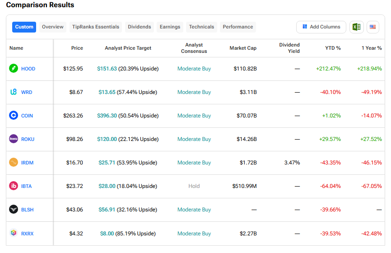Open COIN Moderate Buy consensus link
The image size is (391, 253).
tap(194, 116)
